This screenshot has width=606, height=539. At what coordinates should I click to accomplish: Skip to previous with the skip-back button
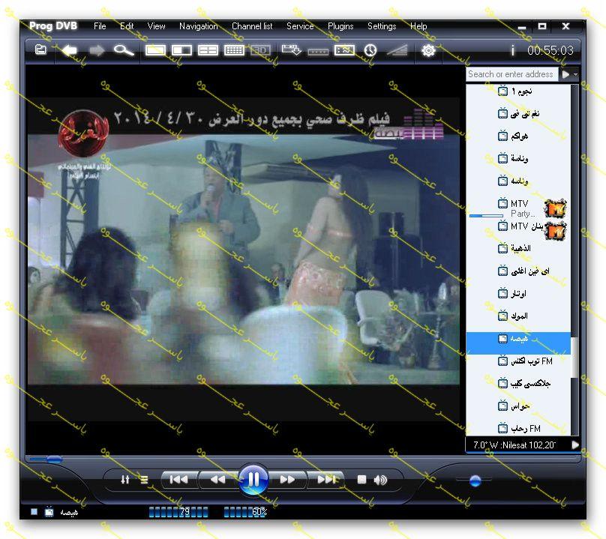click(179, 480)
